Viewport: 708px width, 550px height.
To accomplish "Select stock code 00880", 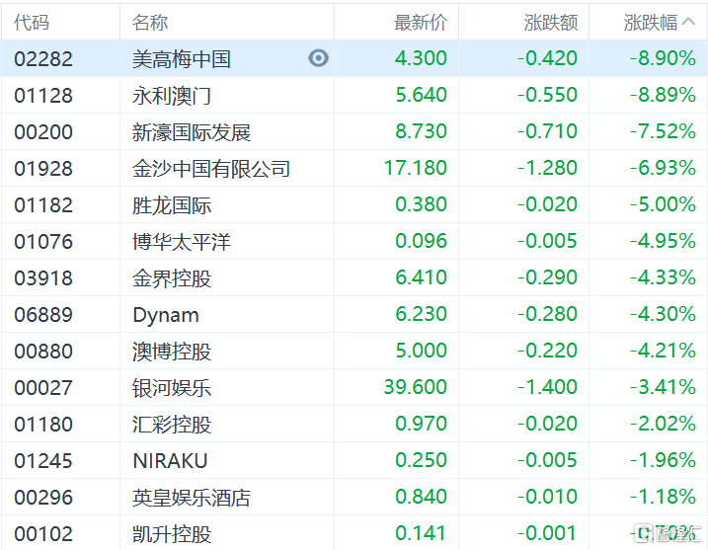I will click(43, 352).
